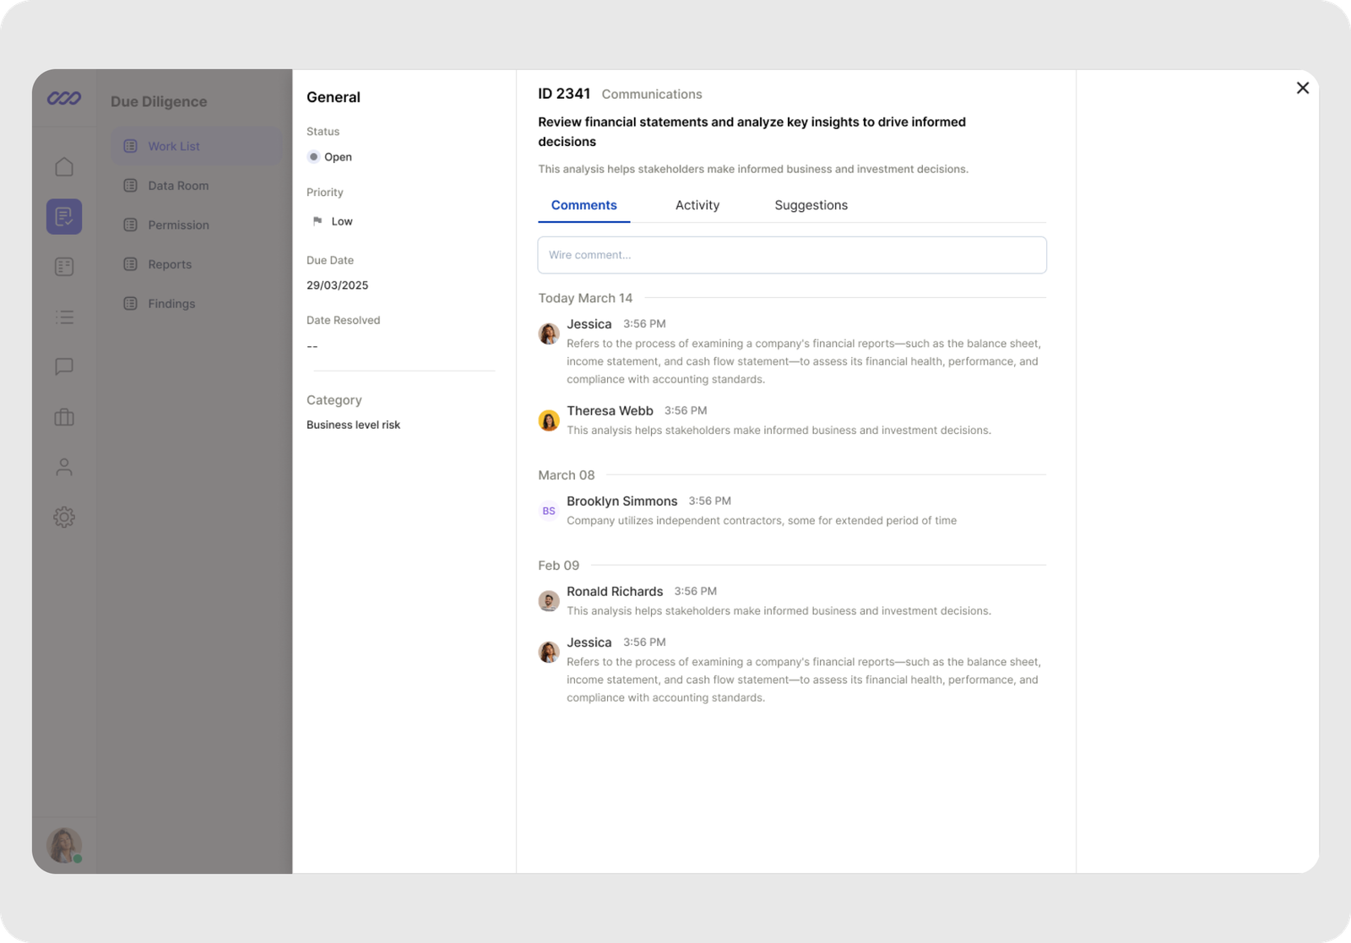Click the user profile sidebar icon
Image resolution: width=1351 pixels, height=943 pixels.
(64, 467)
